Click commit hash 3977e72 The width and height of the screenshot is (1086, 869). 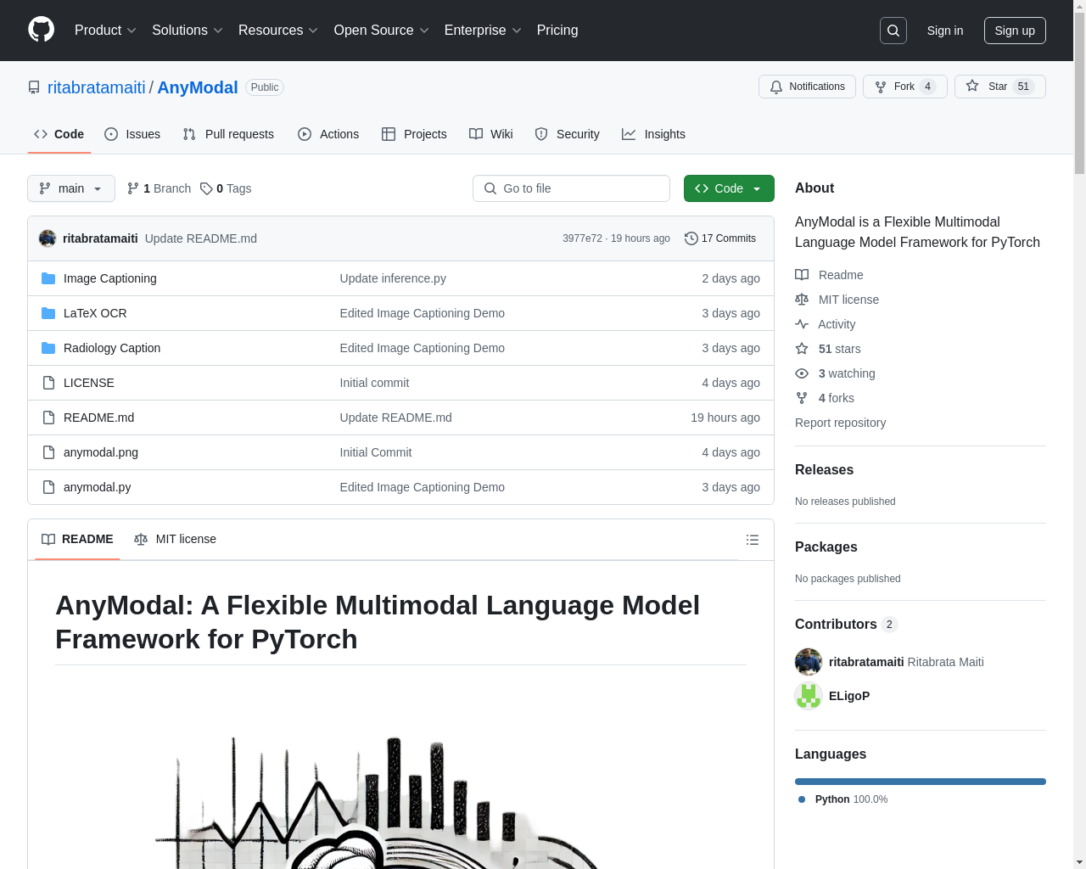click(582, 238)
